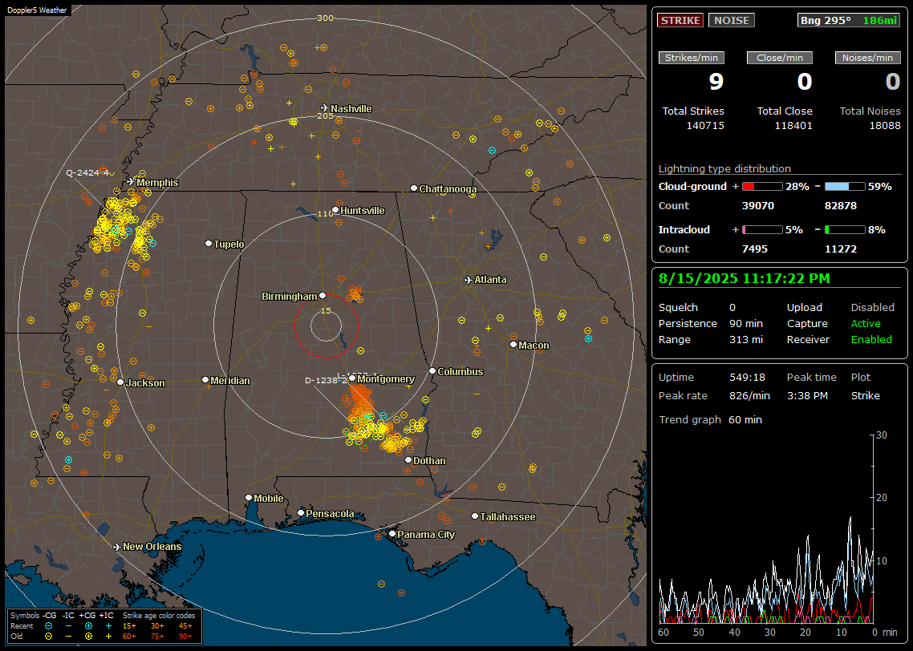Click the Q-2424-4 storm cell label
The height and width of the screenshot is (651, 913).
tap(87, 173)
